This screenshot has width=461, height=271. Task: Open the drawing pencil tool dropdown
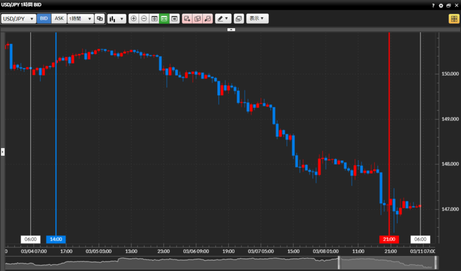(222, 19)
